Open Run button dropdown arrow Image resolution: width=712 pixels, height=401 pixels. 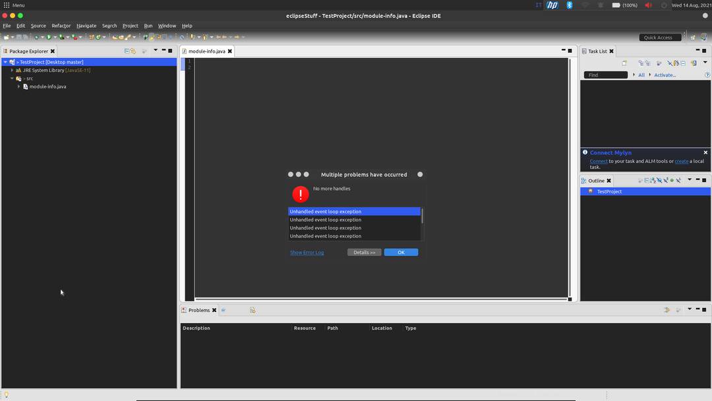pyautogui.click(x=55, y=37)
